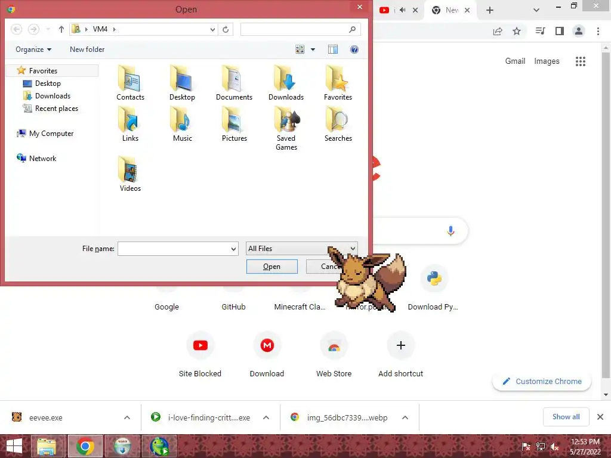This screenshot has height=458, width=611.
Task: Click the Gmail link
Action: coord(515,61)
